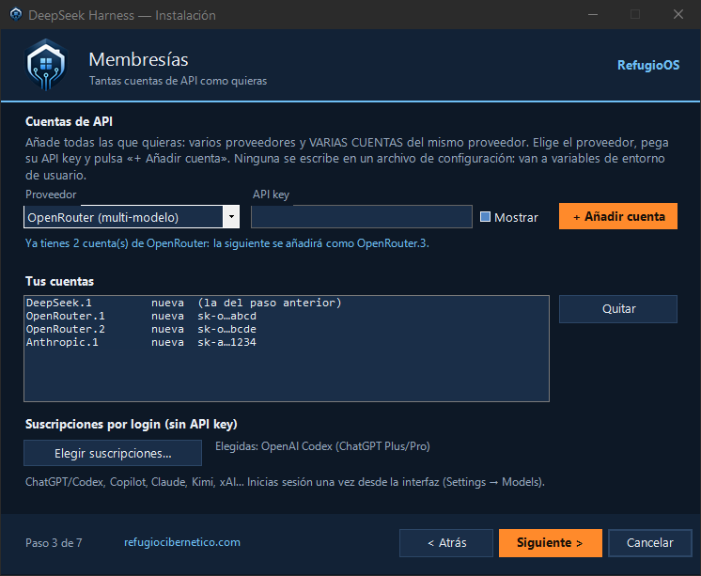Viewport: 701px width, 576px height.
Task: Click the Tus cuentas heading
Action: 59,281
